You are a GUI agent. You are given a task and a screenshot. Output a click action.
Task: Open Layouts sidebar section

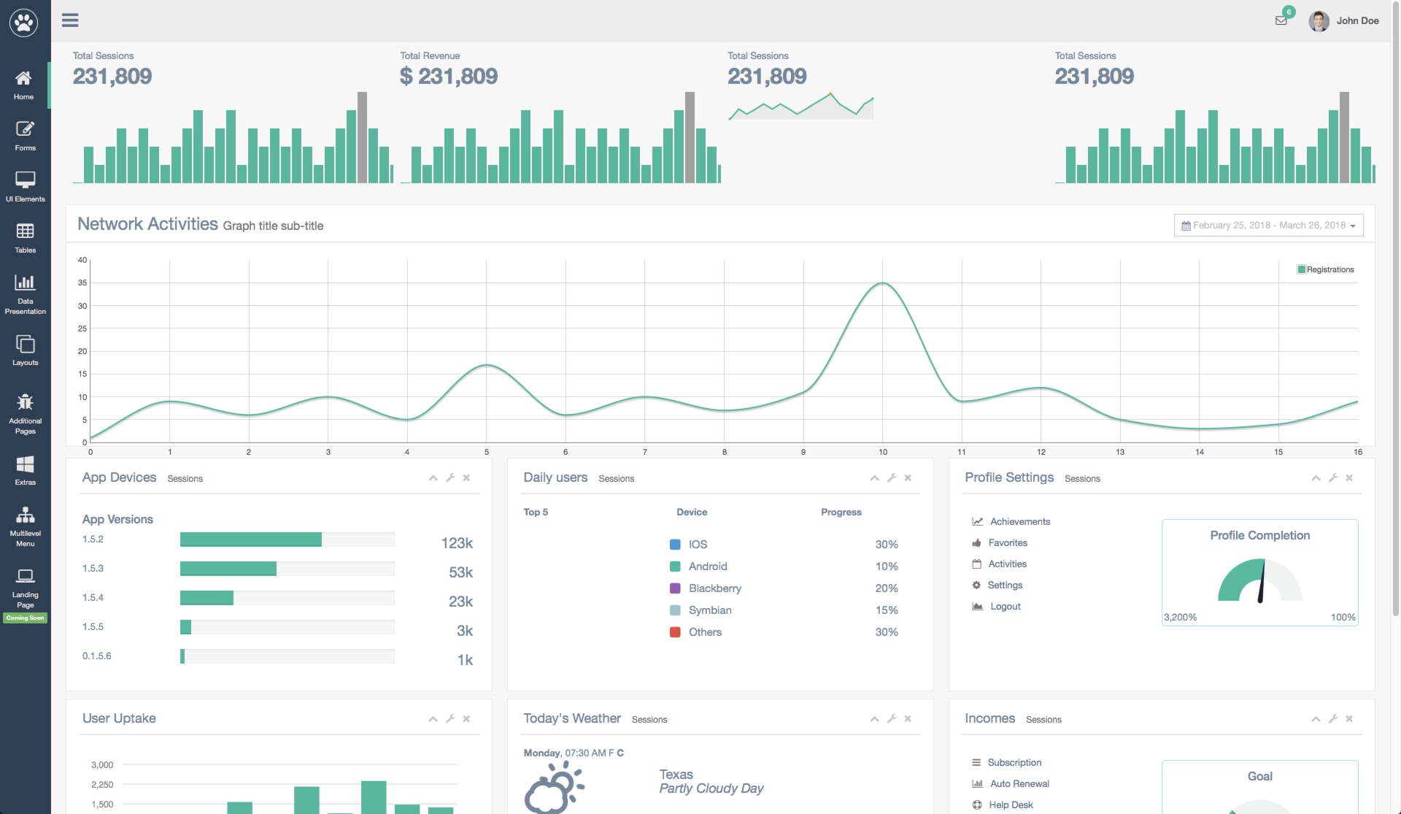25,351
